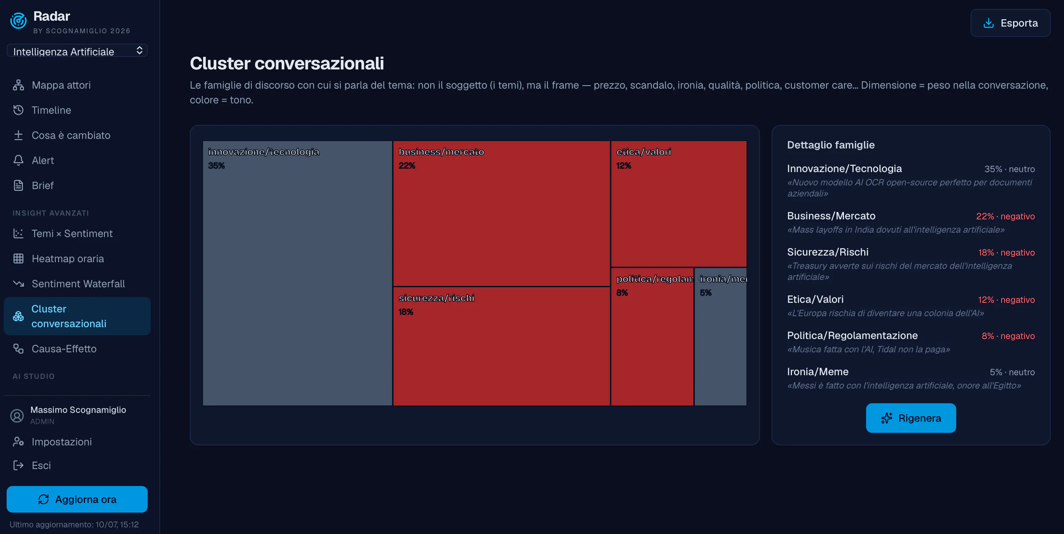
Task: Open the Brief section
Action: pos(77,186)
